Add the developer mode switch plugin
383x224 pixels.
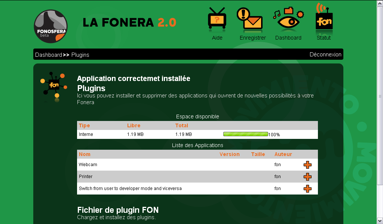pyautogui.click(x=307, y=189)
